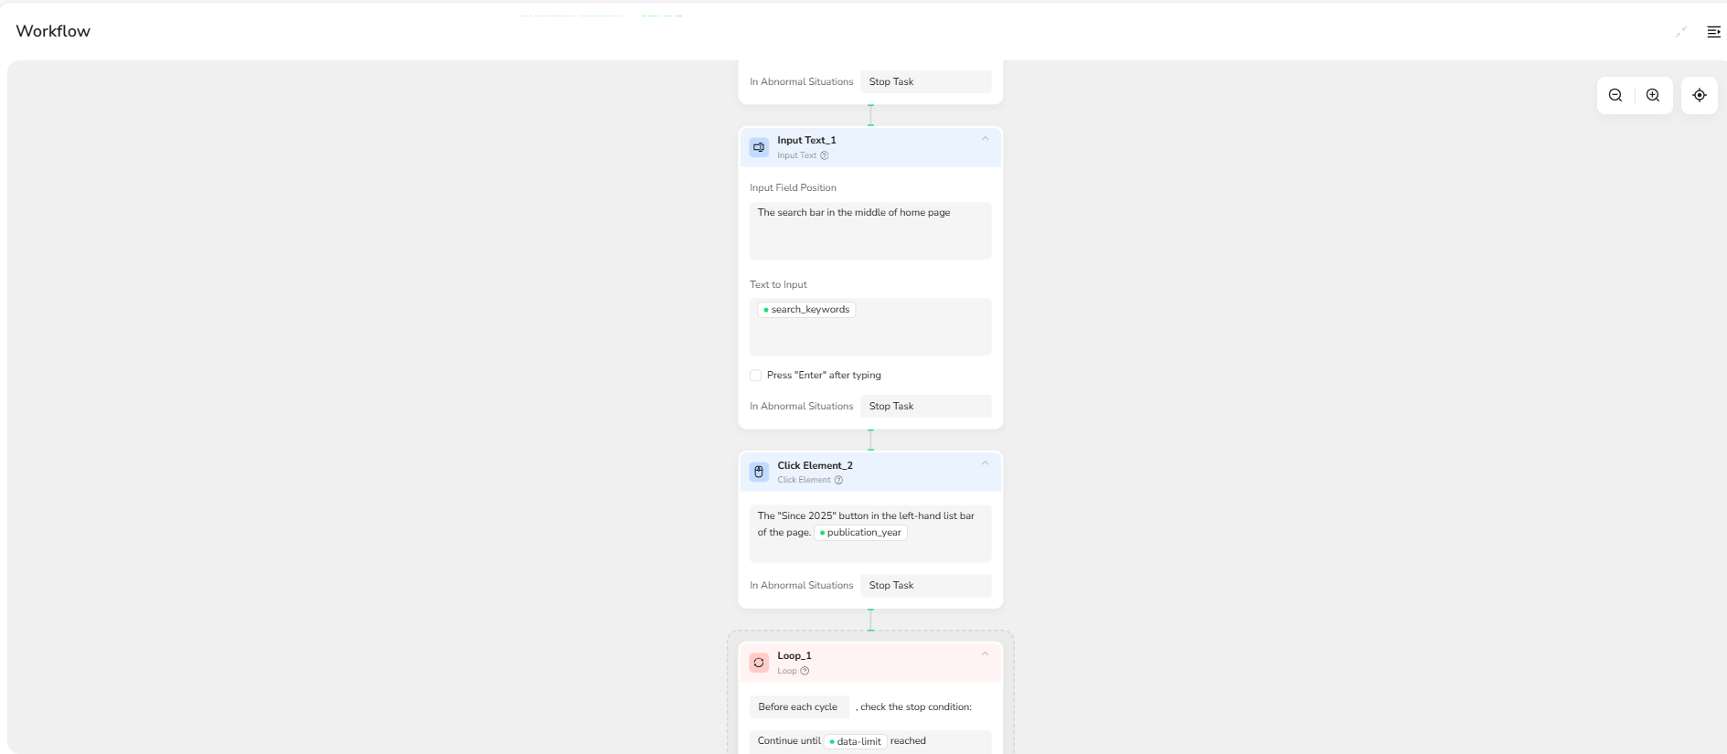Recenter the workflow canvas view
1727x754 pixels.
1700,95
